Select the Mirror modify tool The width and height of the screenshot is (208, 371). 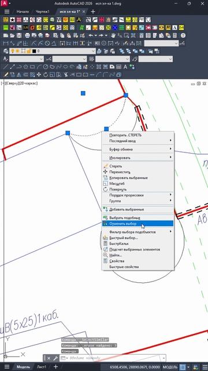point(19,75)
